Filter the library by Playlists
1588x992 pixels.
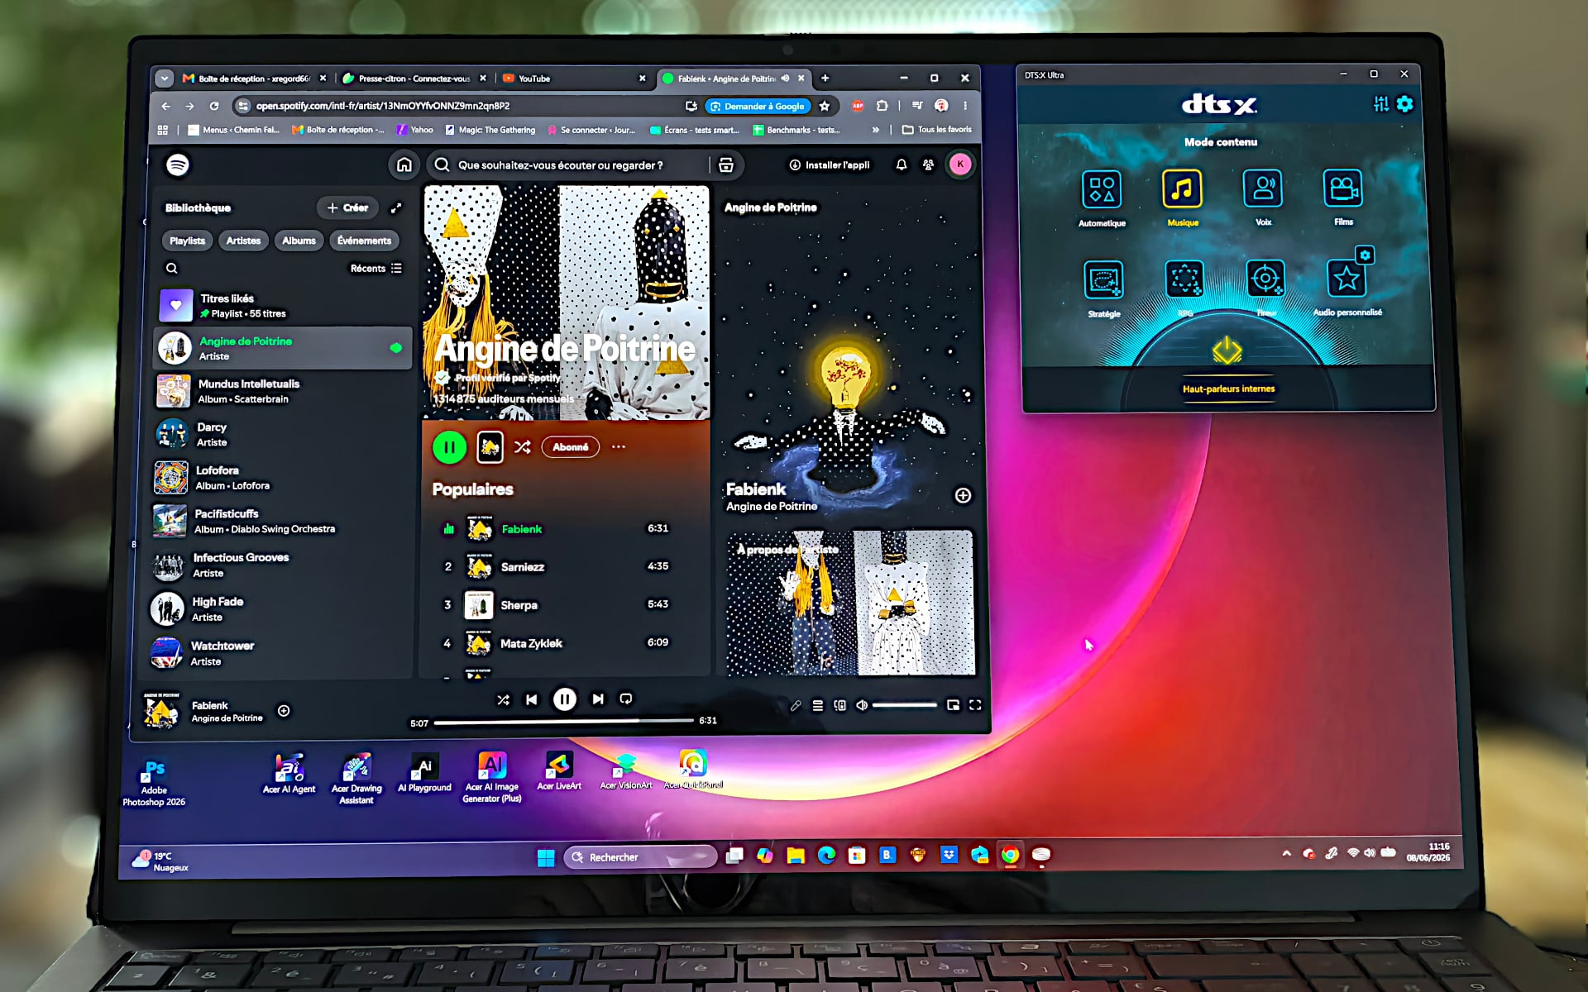pyautogui.click(x=187, y=241)
